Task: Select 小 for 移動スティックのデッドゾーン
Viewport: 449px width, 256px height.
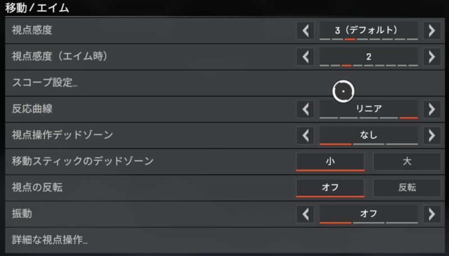Action: [330, 162]
